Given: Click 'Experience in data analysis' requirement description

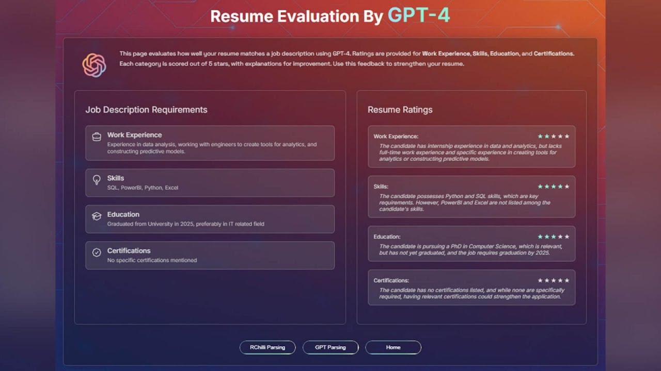Looking at the screenshot, I should coord(212,148).
